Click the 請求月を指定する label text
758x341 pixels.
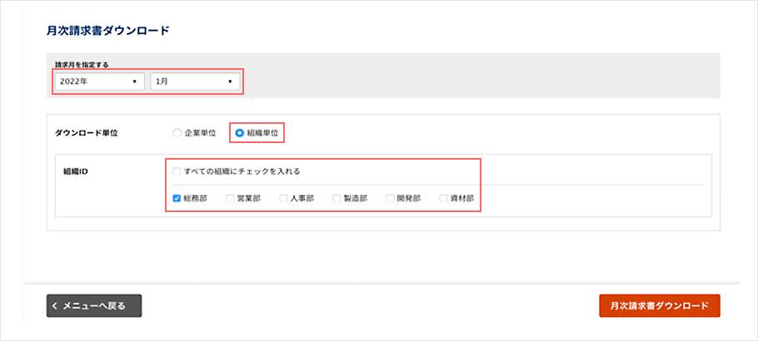[x=82, y=64]
